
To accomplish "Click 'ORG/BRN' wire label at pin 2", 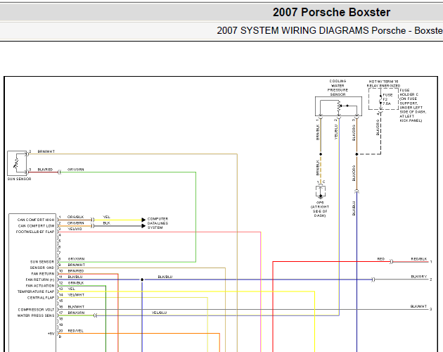I will (x=75, y=223).
